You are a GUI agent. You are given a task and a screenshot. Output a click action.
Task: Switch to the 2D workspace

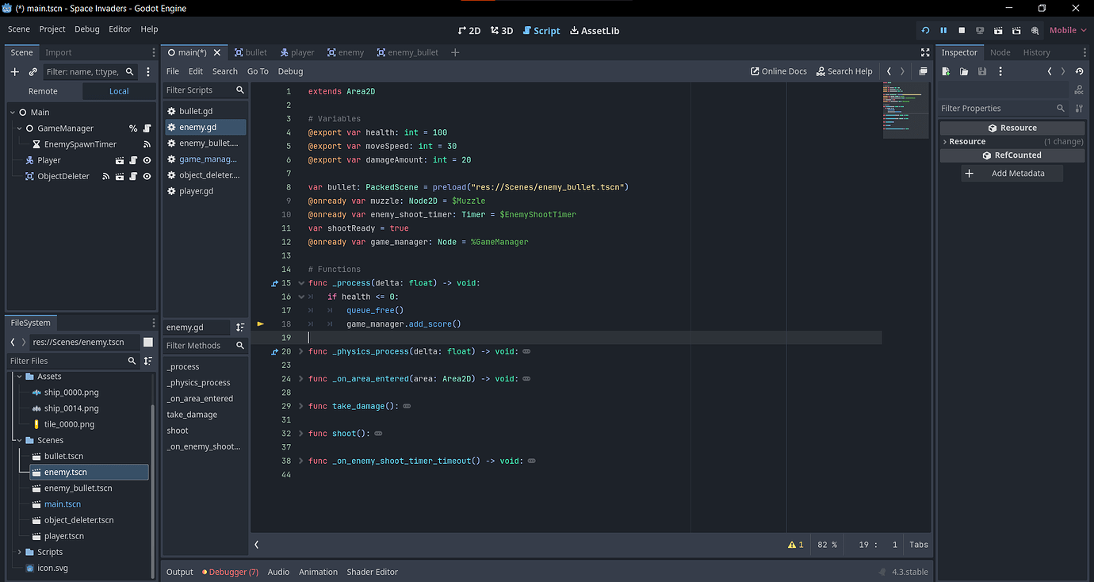coord(470,31)
